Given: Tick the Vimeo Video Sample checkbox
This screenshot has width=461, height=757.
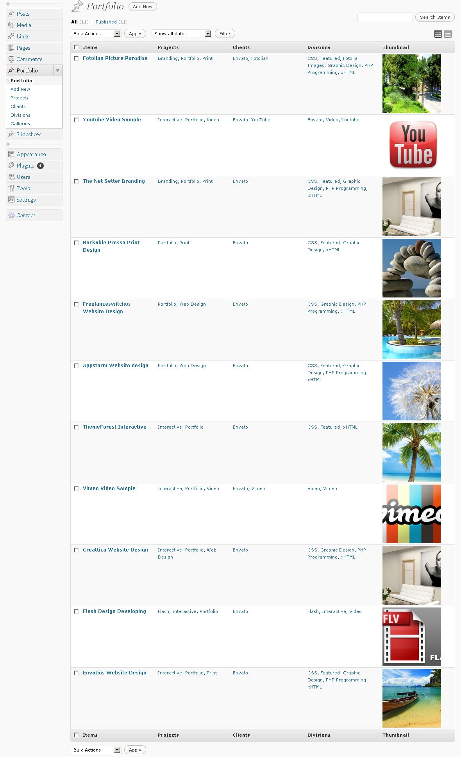Looking at the screenshot, I should pos(76,489).
